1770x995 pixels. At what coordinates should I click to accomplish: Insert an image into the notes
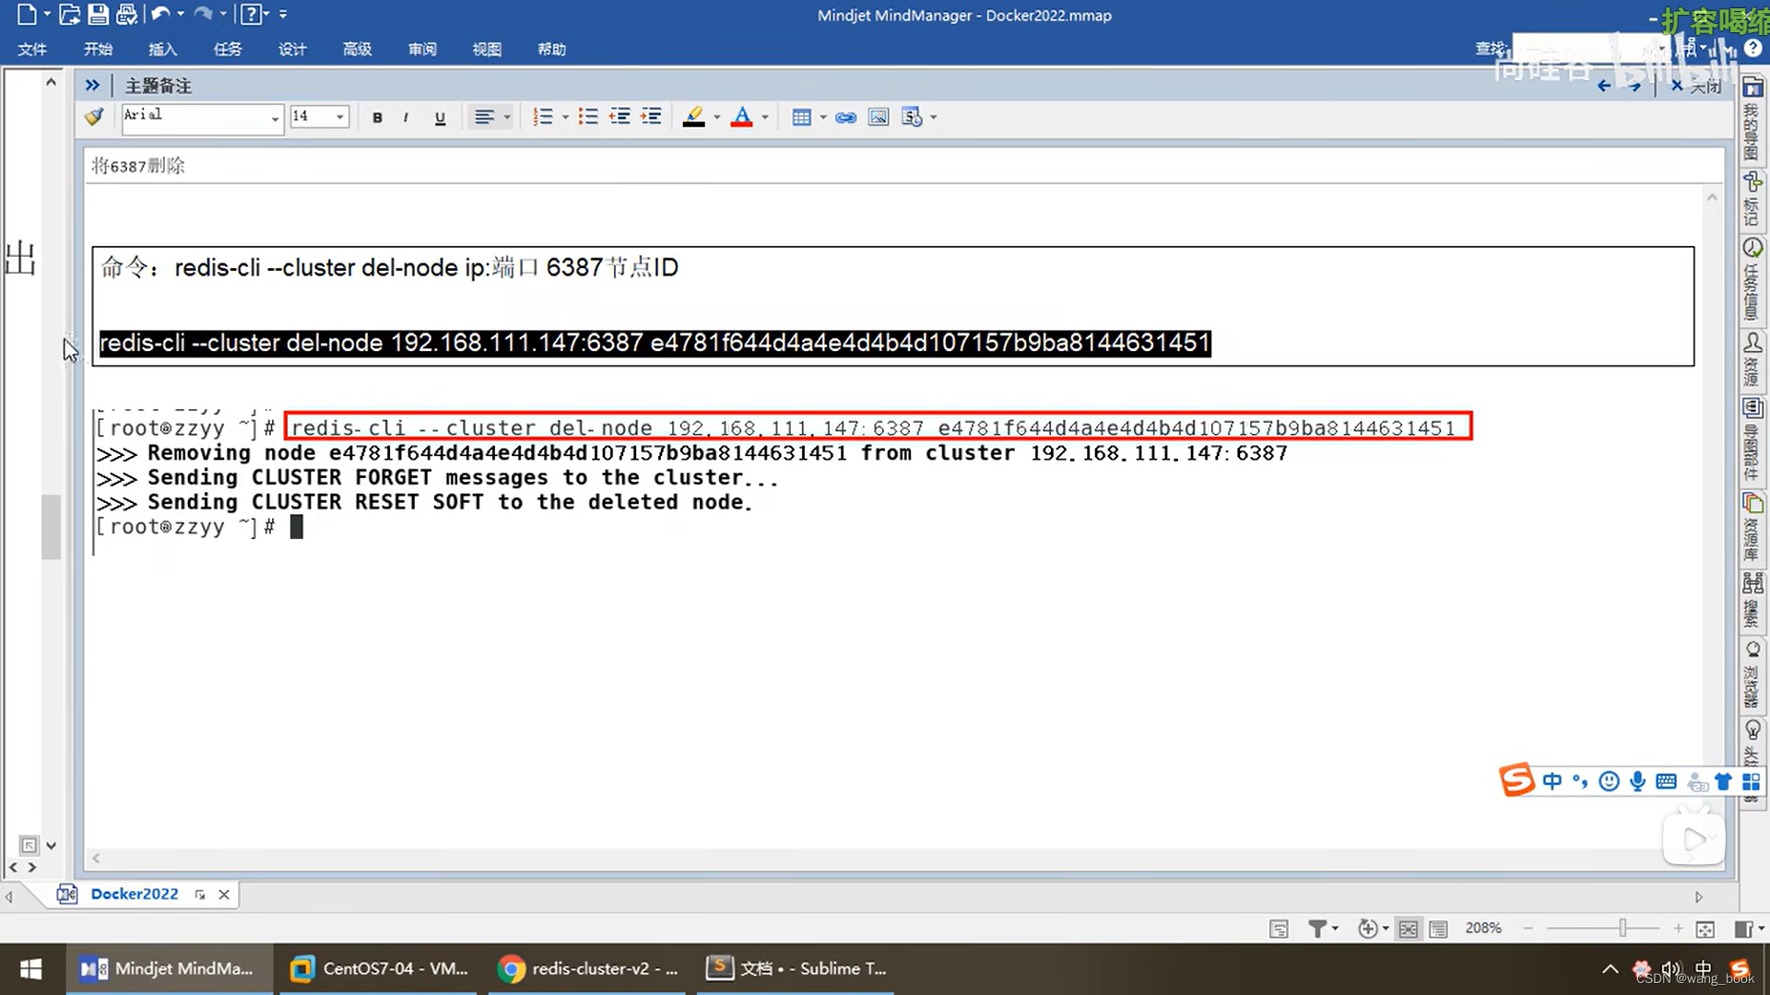(879, 117)
